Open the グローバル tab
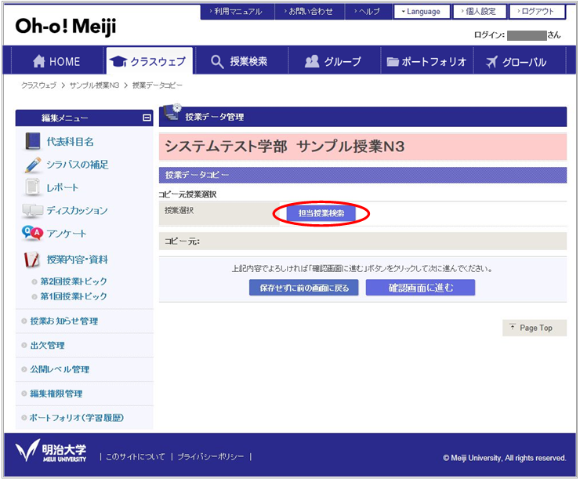This screenshot has width=580, height=479. [520, 61]
